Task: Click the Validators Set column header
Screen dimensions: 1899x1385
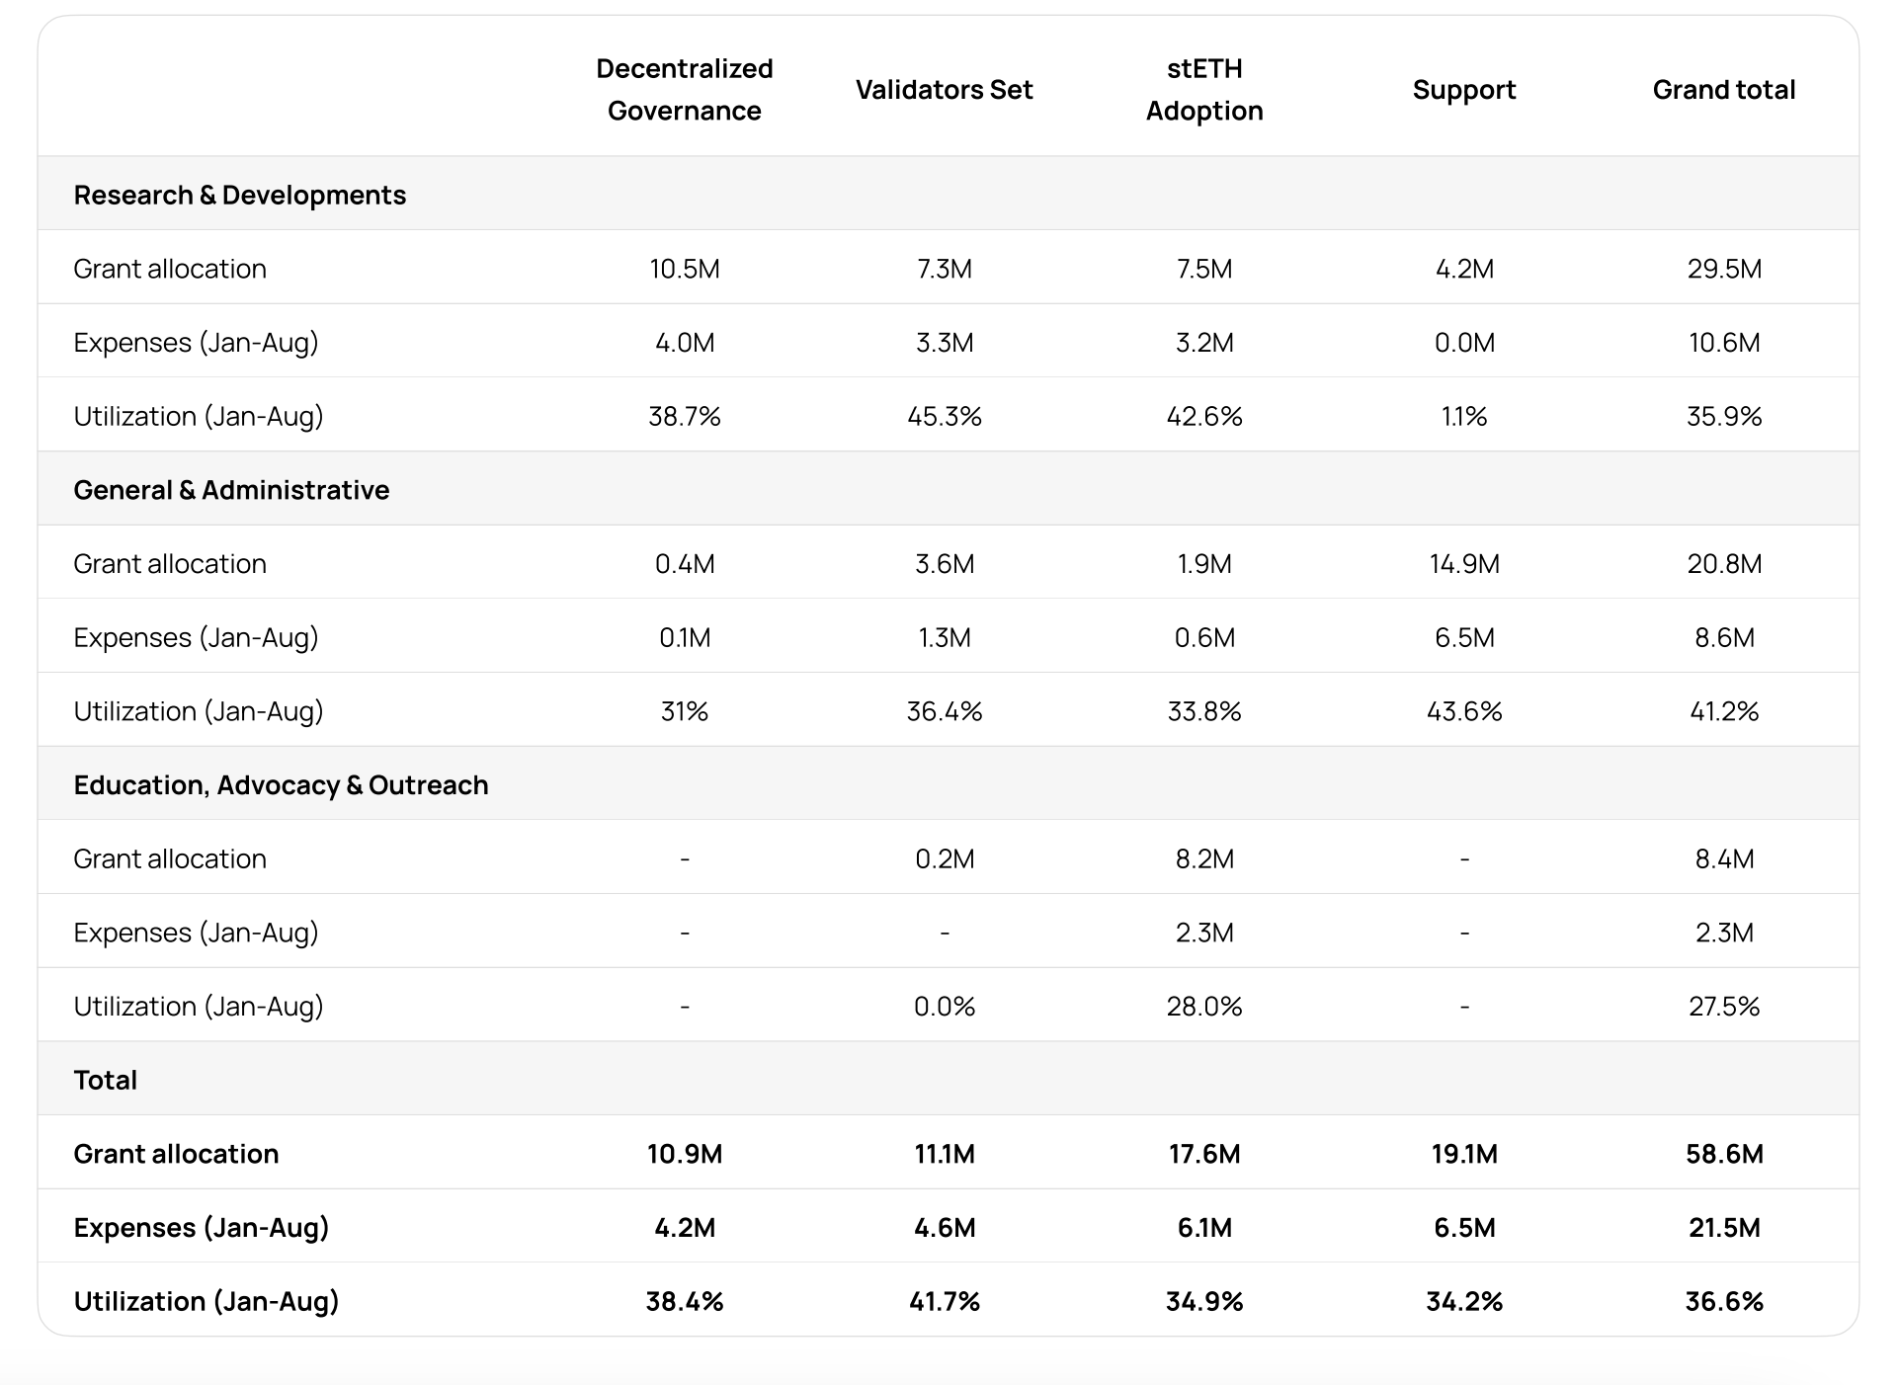Action: [x=944, y=90]
